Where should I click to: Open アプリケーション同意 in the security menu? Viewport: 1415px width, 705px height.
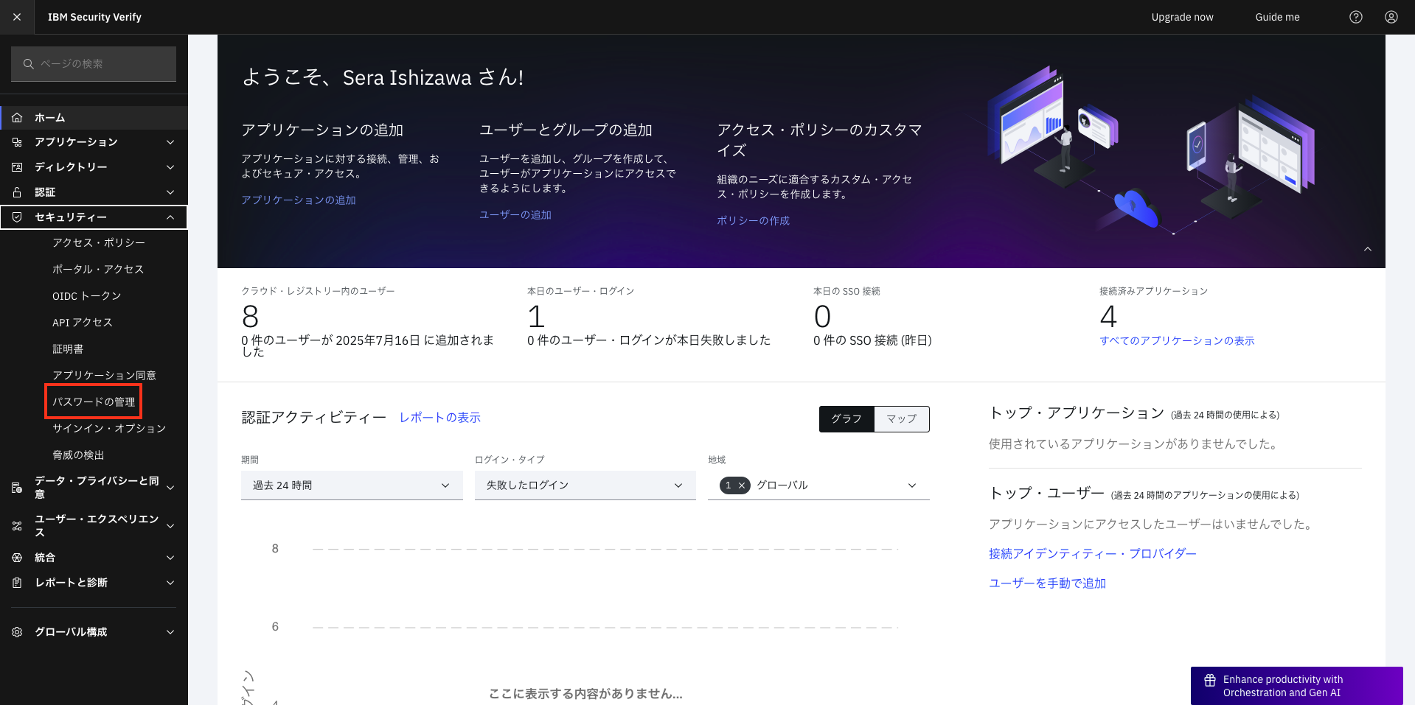(104, 376)
